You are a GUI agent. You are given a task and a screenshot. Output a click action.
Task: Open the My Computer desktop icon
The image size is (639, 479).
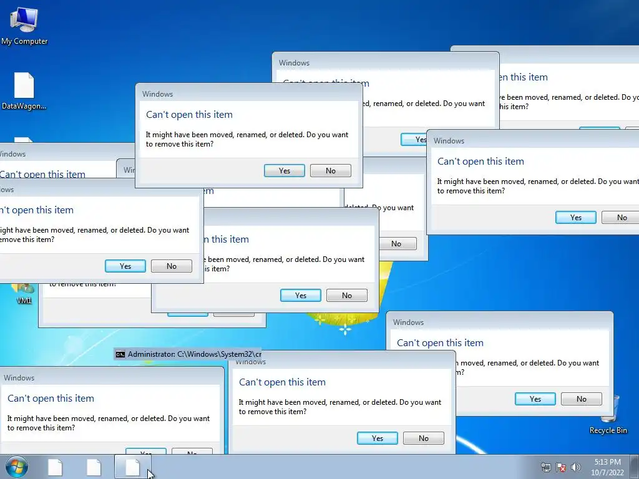pyautogui.click(x=24, y=26)
